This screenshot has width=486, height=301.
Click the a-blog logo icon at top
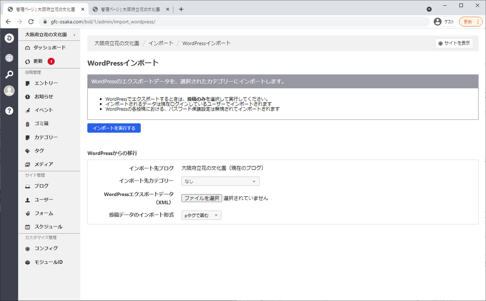9,38
